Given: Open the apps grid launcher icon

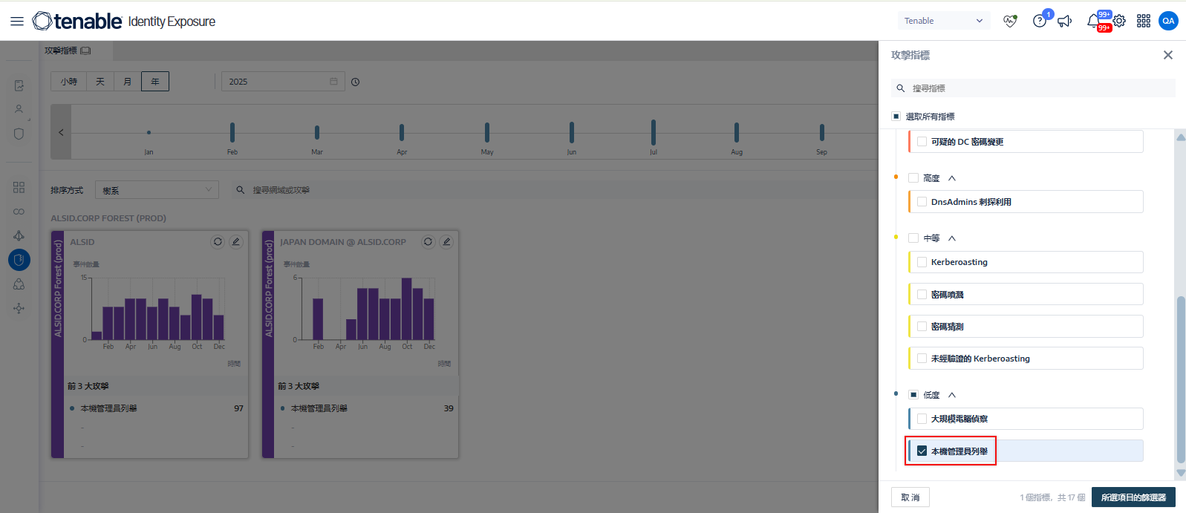Looking at the screenshot, I should click(1144, 21).
